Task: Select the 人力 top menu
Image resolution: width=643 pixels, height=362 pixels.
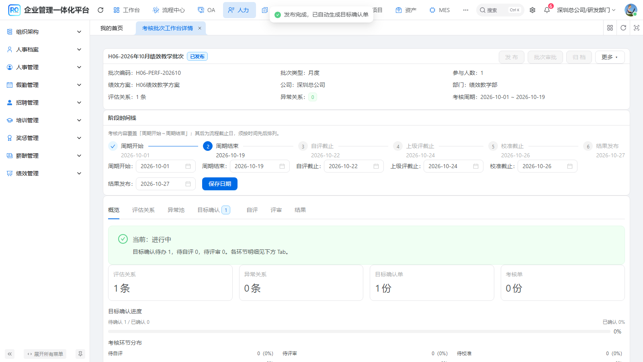Action: click(x=239, y=10)
